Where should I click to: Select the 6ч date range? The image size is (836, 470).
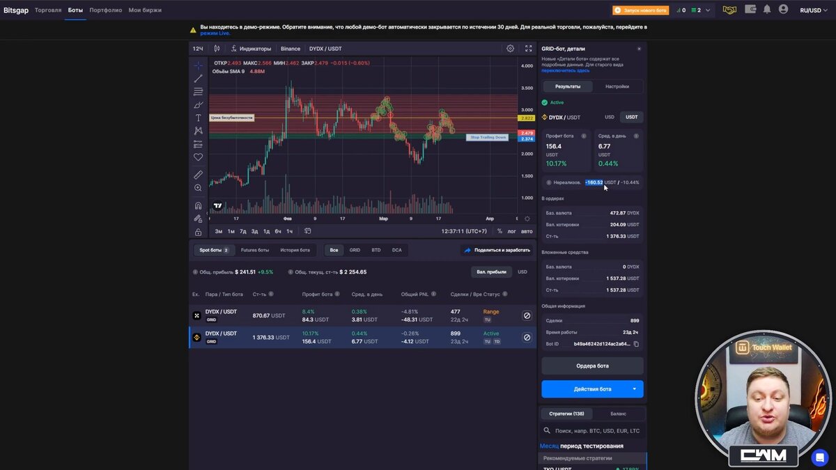278,231
